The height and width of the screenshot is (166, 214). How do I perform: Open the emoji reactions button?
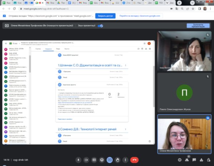(x=102, y=160)
